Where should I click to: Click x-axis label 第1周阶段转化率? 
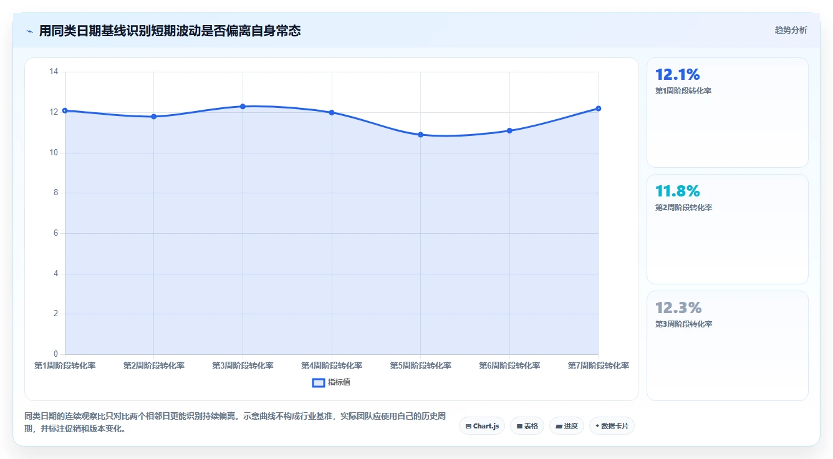pyautogui.click(x=65, y=365)
